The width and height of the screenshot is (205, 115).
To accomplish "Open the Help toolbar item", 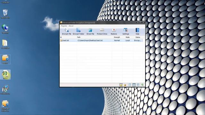I will (137, 32).
